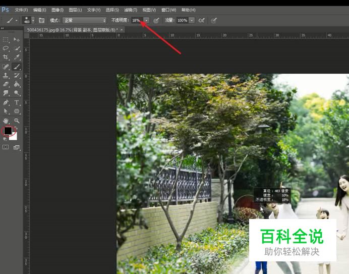Select the Paint Bucket tool
Viewport: 349px width, 274px height.
[17, 84]
